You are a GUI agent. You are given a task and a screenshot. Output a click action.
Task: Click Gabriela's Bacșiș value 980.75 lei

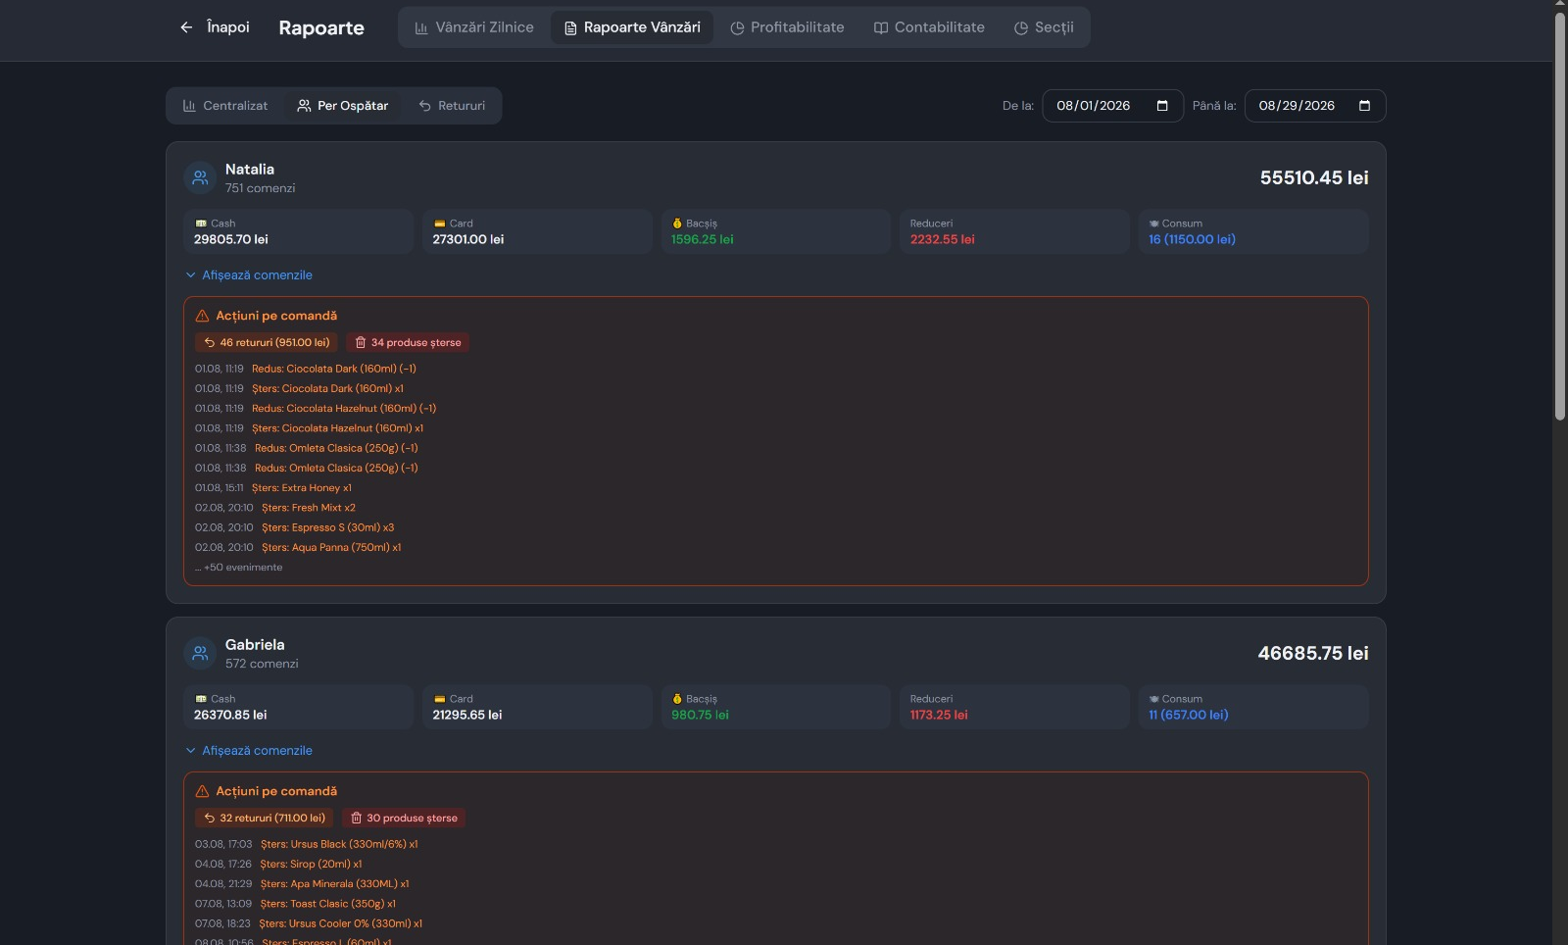[x=700, y=715]
